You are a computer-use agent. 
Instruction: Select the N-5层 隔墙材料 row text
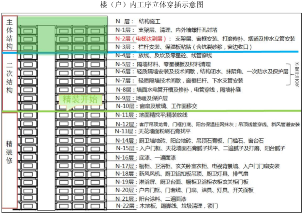pyautogui.click(x=163, y=64)
